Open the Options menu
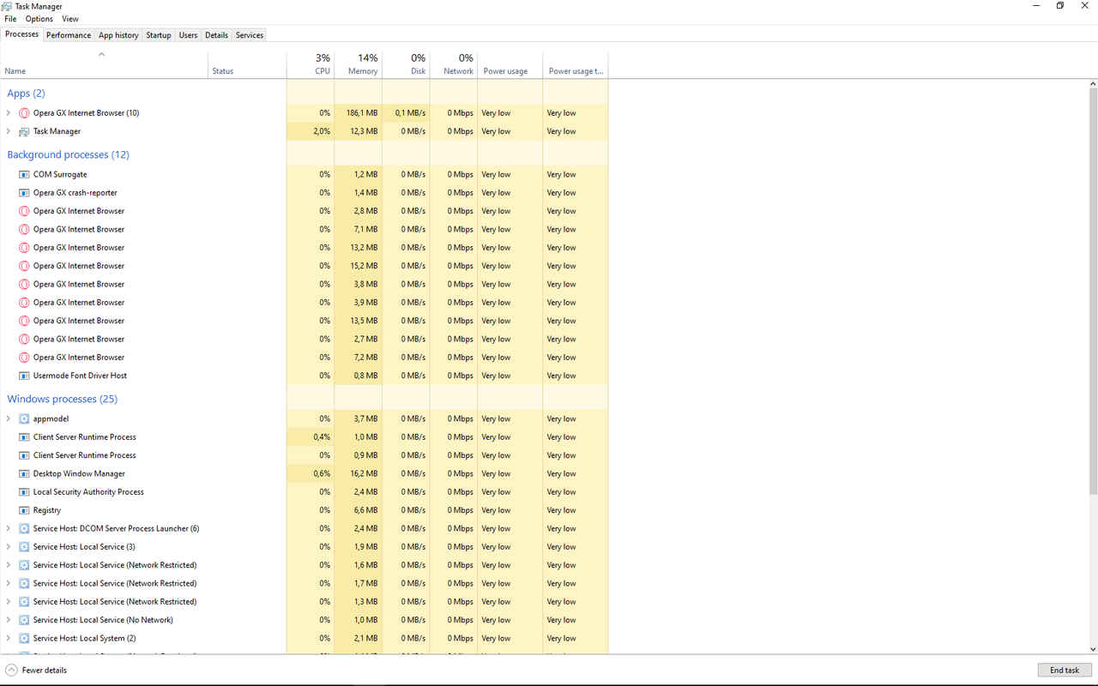The height and width of the screenshot is (686, 1098). [x=39, y=19]
